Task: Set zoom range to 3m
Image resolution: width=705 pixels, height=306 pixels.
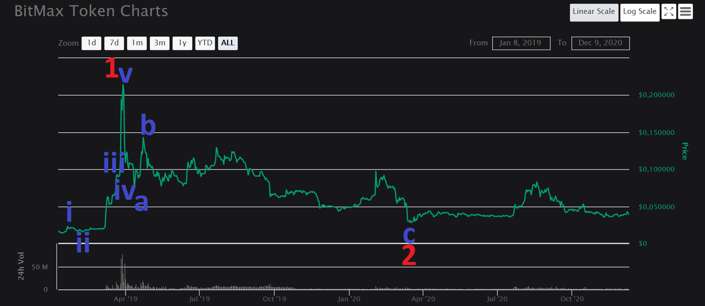Action: point(160,43)
